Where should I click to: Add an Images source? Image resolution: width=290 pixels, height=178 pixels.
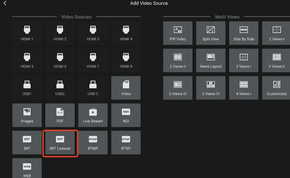click(27, 115)
